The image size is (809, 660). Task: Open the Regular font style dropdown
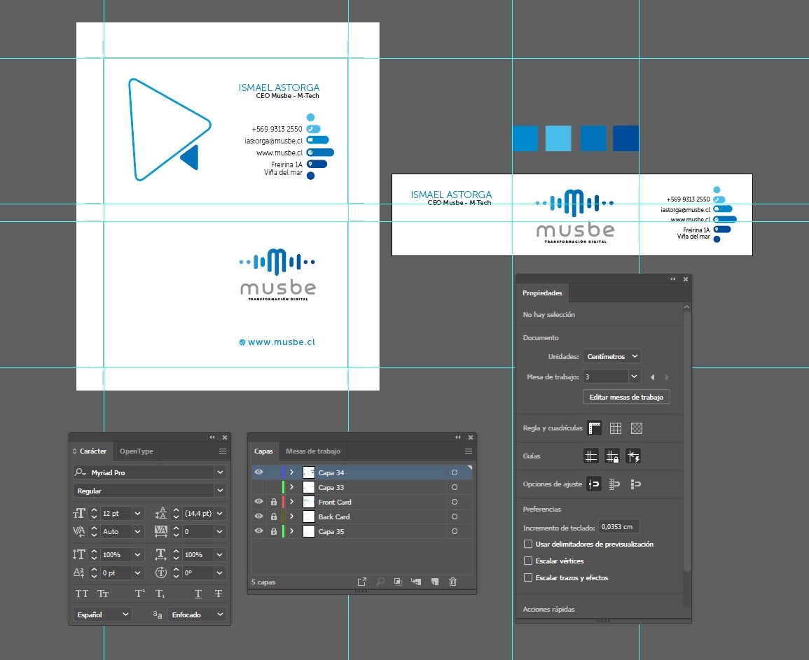(221, 491)
